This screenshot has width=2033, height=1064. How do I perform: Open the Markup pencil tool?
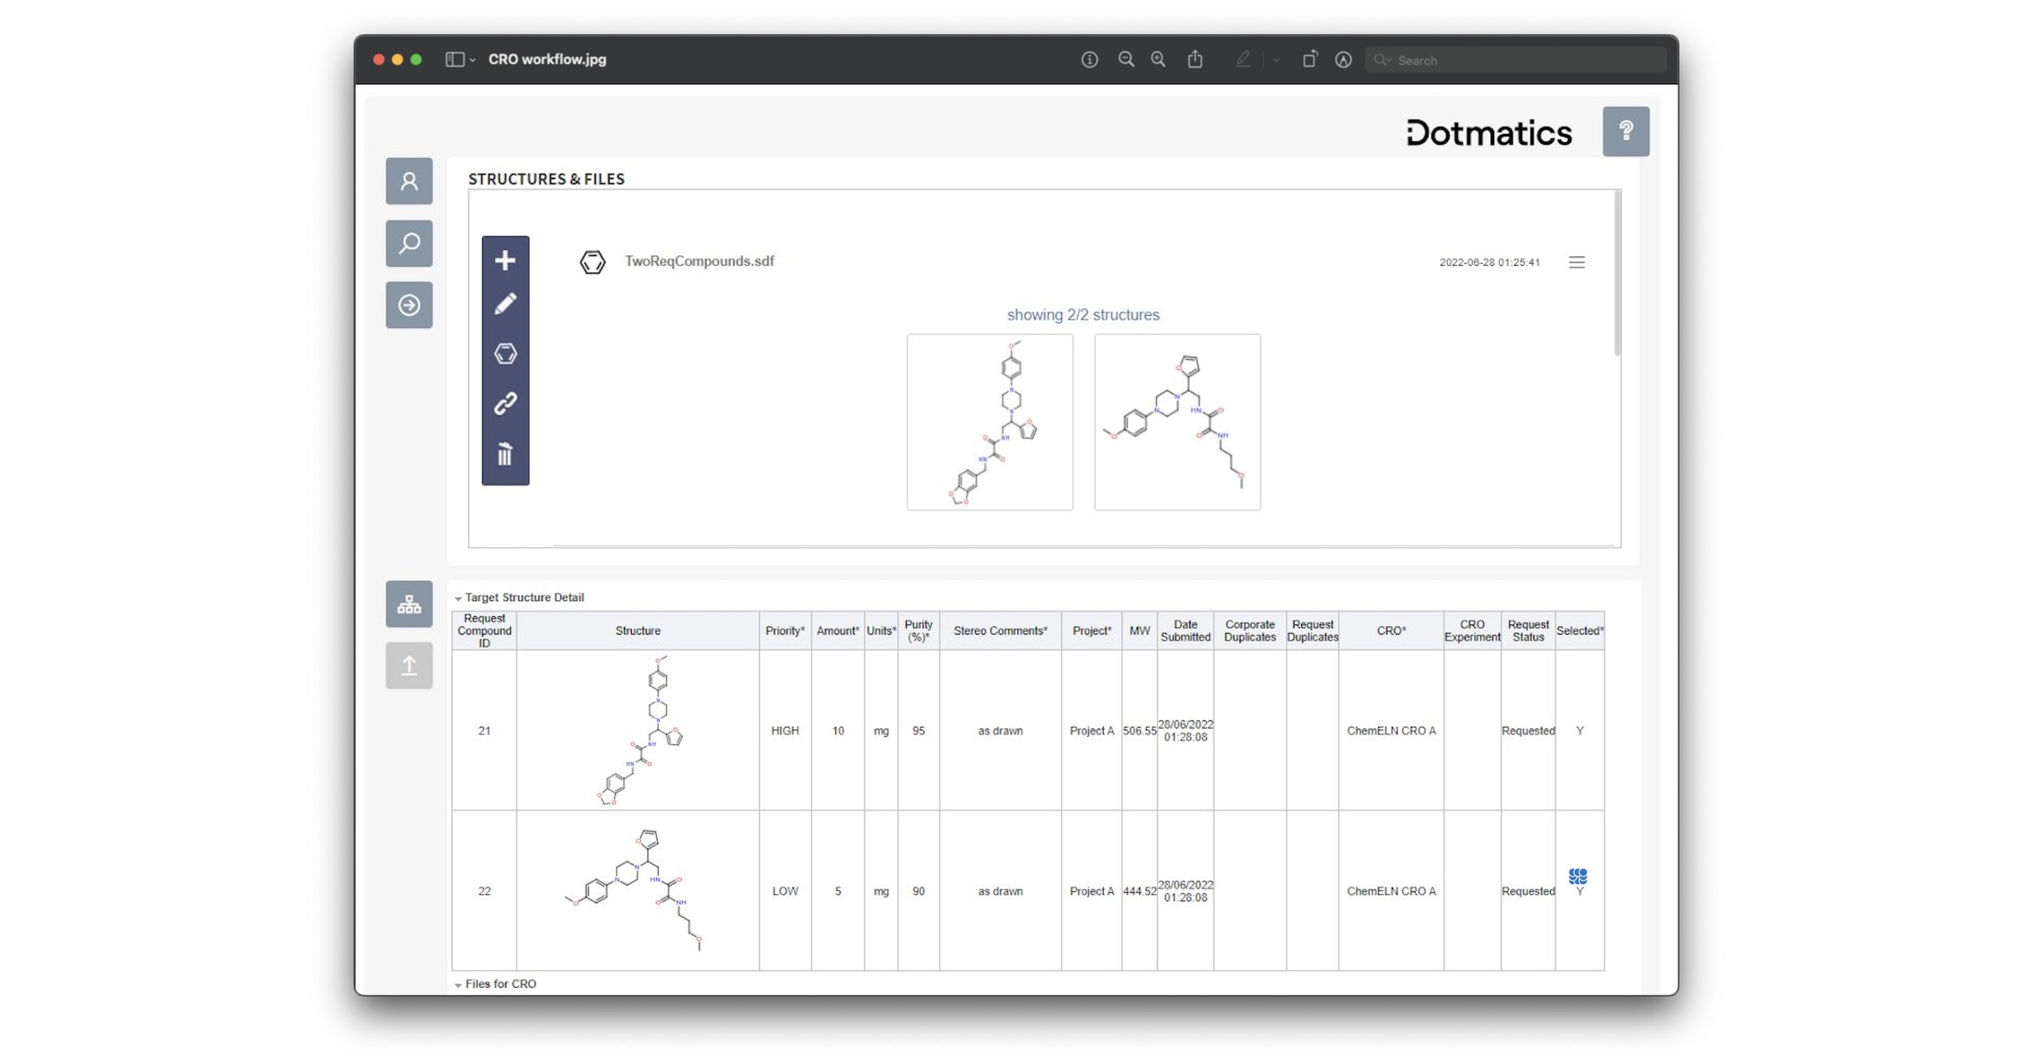1243,59
